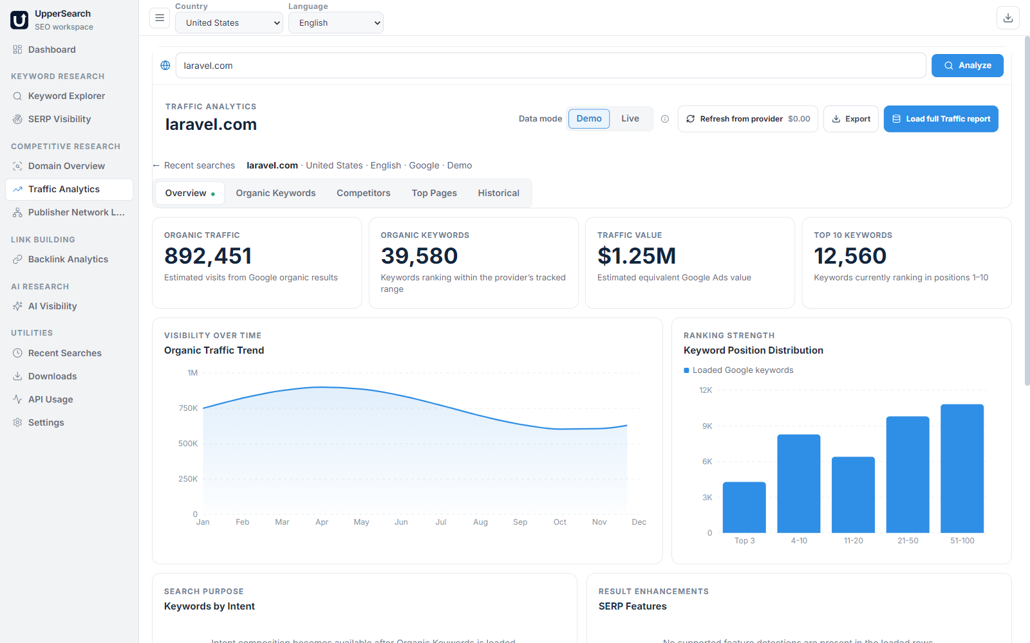Click the API Usage activity icon
The image size is (1030, 643).
(17, 399)
